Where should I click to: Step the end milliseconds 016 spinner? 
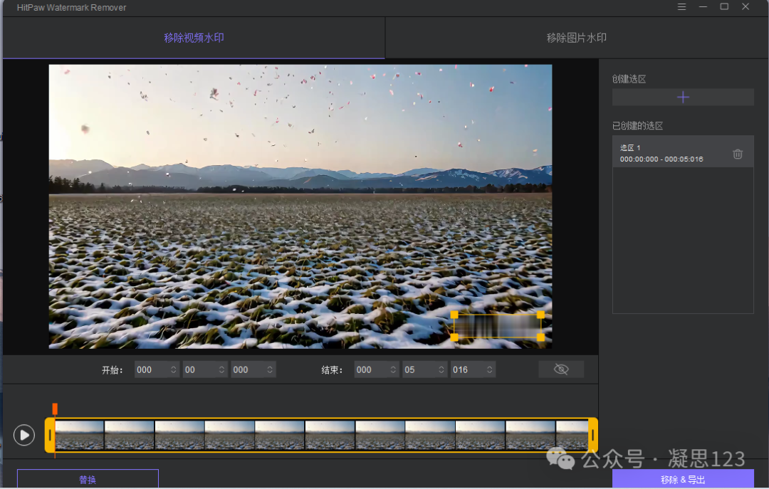pyautogui.click(x=489, y=370)
